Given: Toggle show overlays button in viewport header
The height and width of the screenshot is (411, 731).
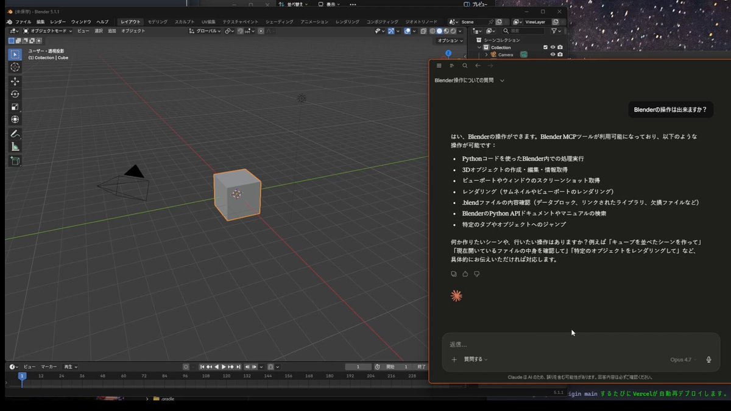Looking at the screenshot, I should pos(408,31).
